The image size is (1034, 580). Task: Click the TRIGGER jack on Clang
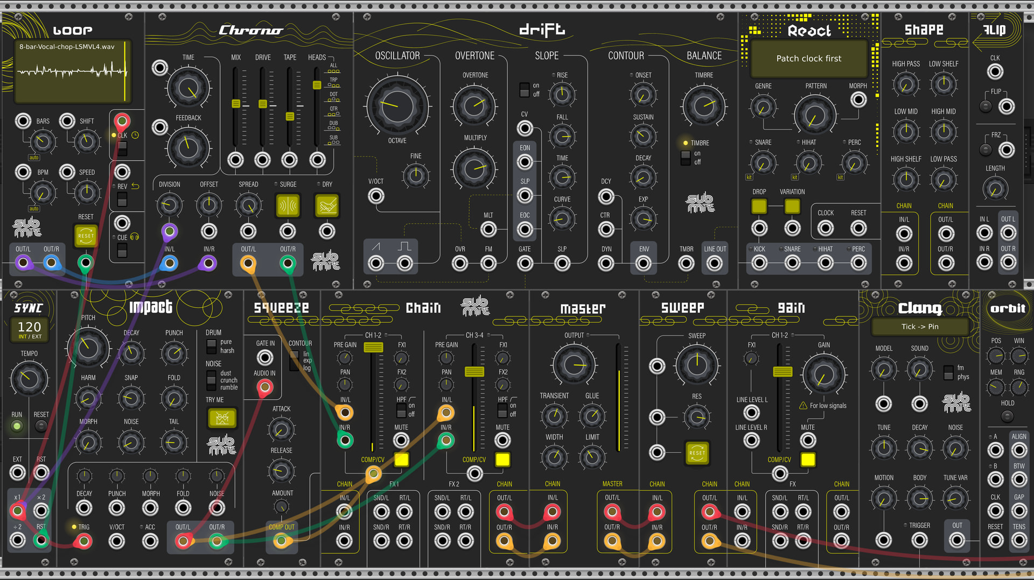(x=919, y=540)
